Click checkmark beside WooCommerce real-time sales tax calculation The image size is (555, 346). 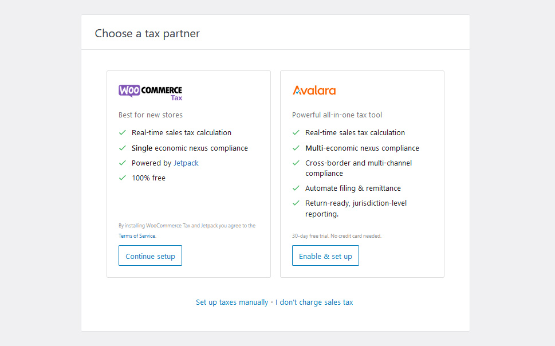tap(122, 132)
